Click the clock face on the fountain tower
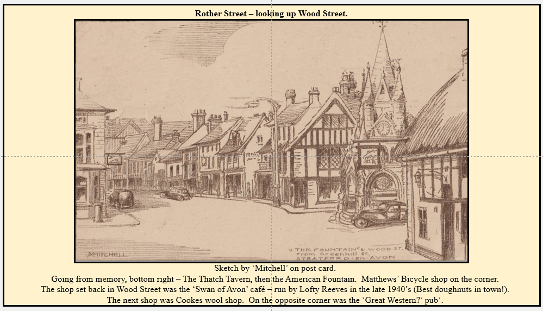Image resolution: width=543 pixels, height=311 pixels. click(384, 129)
